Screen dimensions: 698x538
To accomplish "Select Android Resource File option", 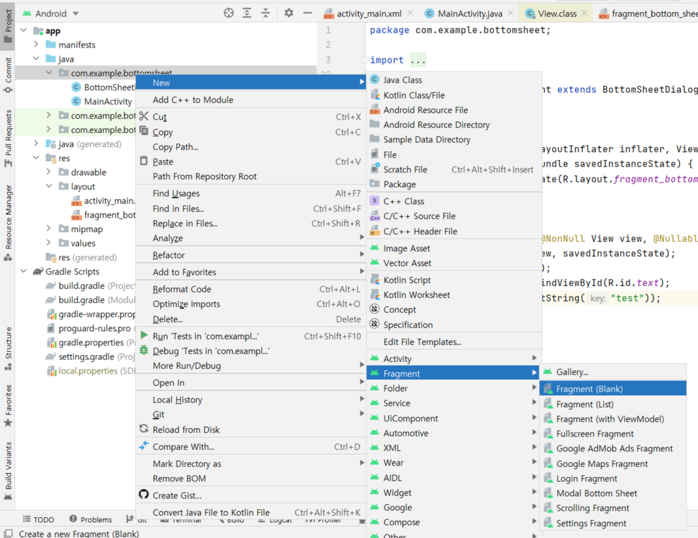I will click(x=454, y=110).
